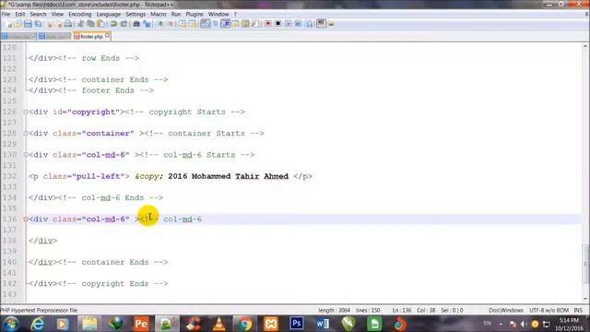Click the UTF-8 w/o BOM status entry

pos(549,310)
